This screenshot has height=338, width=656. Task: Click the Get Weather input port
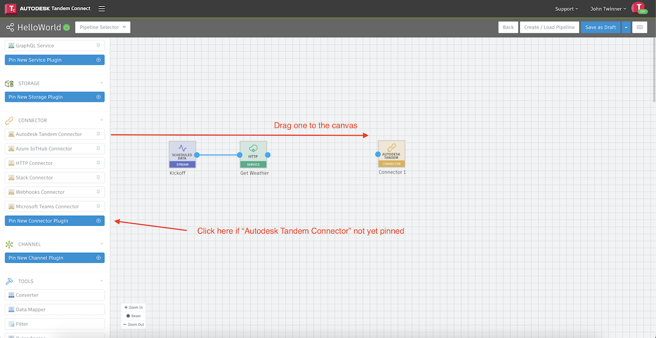tap(239, 155)
